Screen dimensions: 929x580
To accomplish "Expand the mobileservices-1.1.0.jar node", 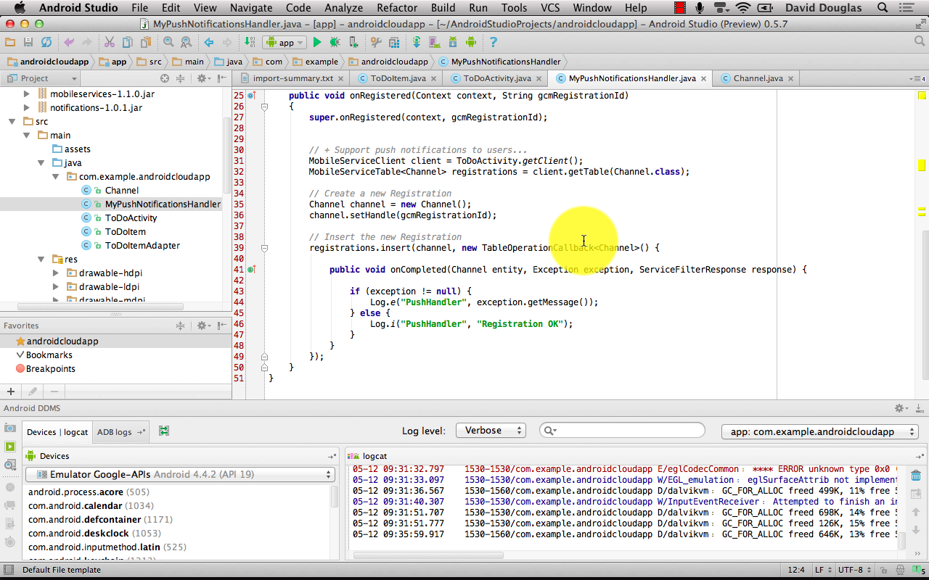I will (x=27, y=94).
